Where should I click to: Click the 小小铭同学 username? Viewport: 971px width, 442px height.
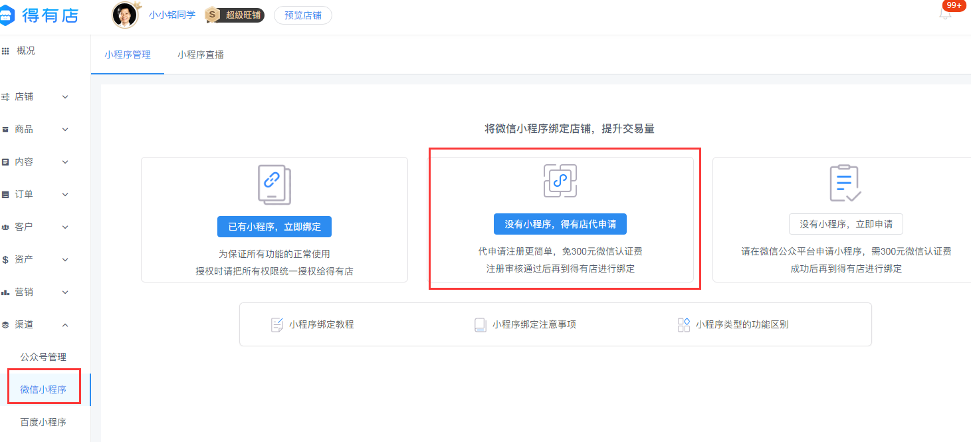pos(172,15)
